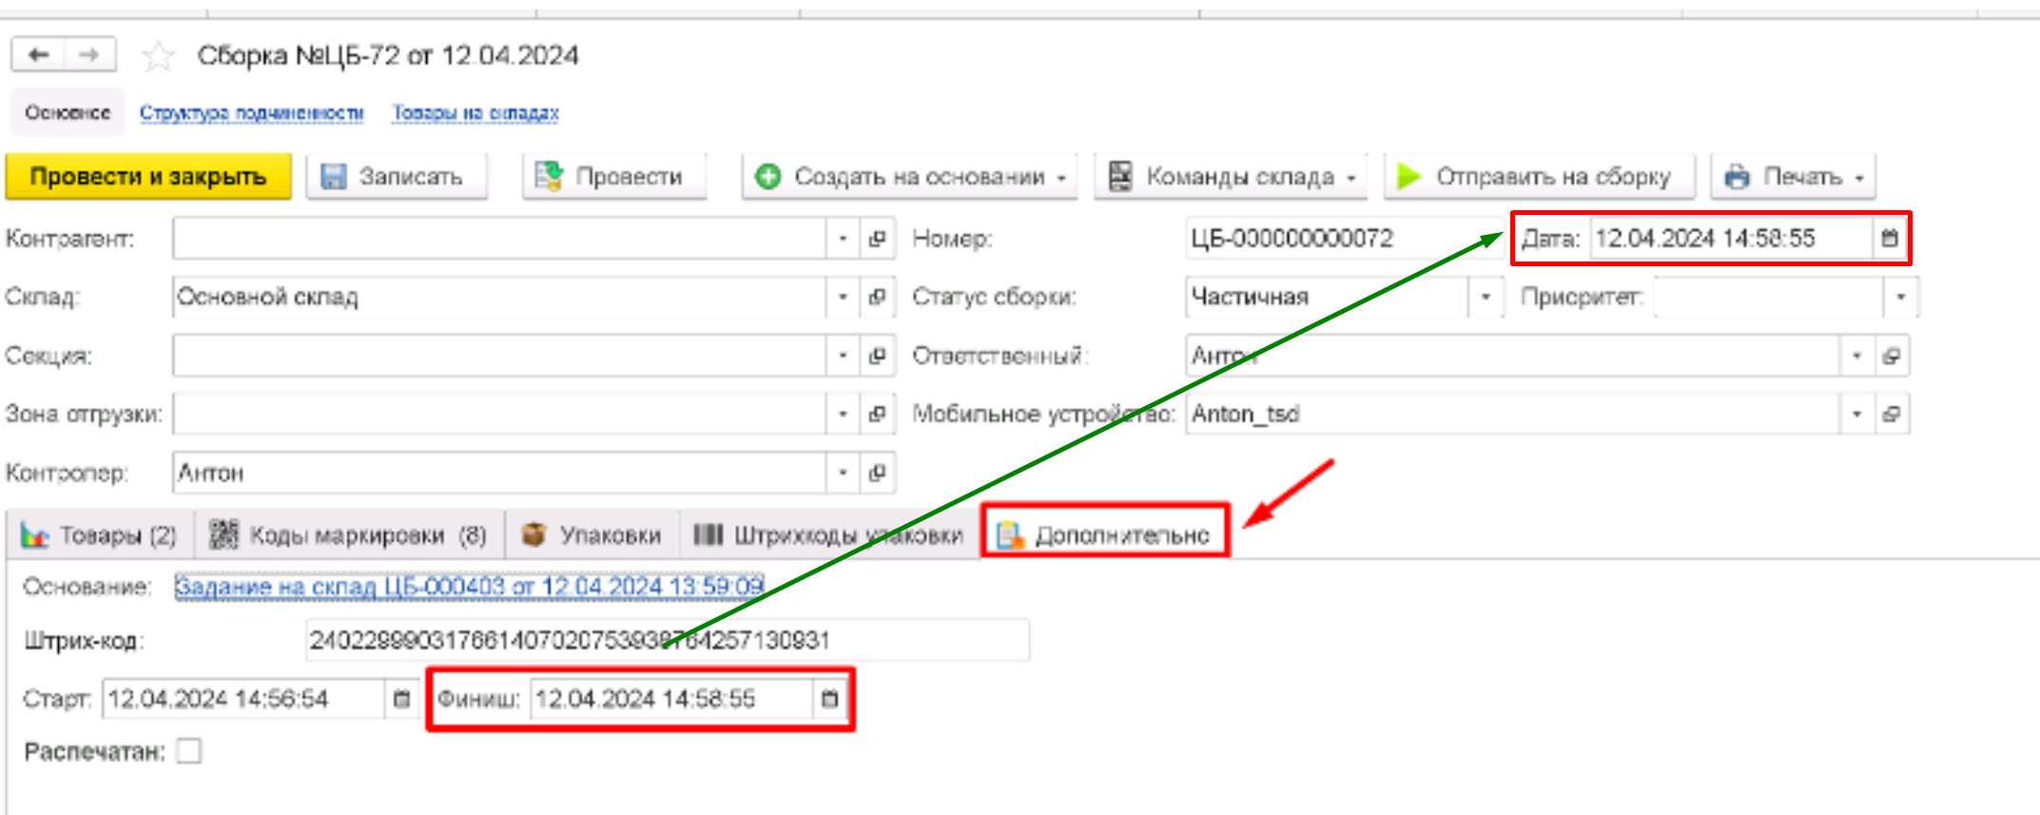Image resolution: width=2040 pixels, height=815 pixels.
Task: Switch to the Коды маркировки (8) tab
Action: pos(349,535)
